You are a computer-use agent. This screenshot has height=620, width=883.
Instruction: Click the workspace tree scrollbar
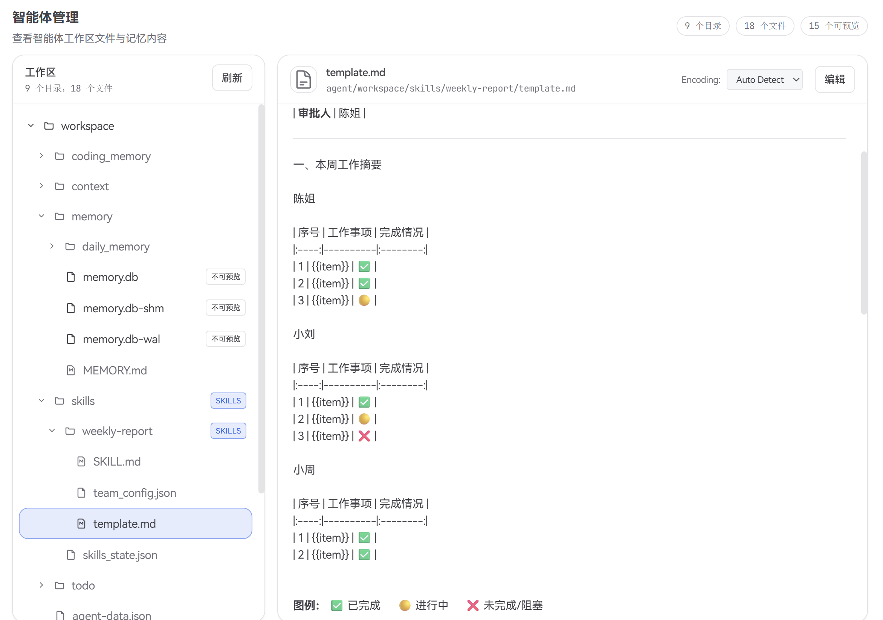tap(261, 299)
